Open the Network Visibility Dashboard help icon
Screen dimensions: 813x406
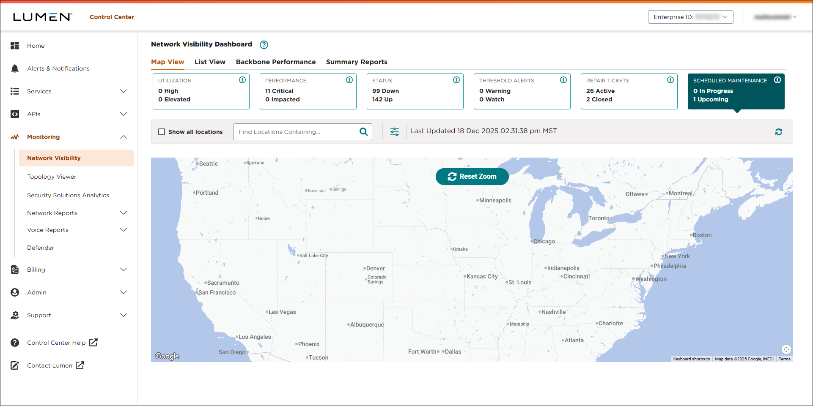pos(264,45)
